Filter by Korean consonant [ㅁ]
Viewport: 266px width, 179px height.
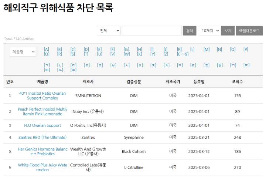click(x=100, y=65)
